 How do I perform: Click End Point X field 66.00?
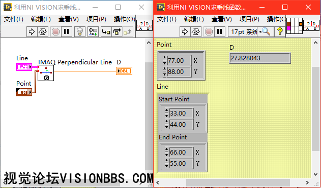(182, 153)
